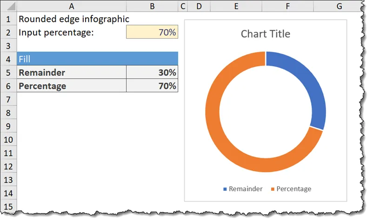This screenshot has height=223, width=372.
Task: Select column B by its header
Action: pos(152,6)
